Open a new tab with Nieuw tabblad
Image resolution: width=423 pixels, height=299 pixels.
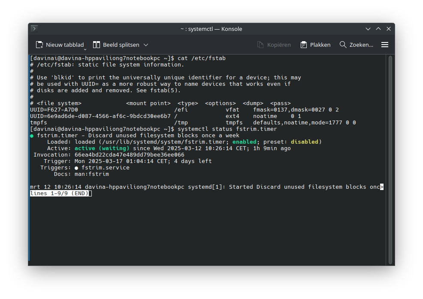coord(60,45)
